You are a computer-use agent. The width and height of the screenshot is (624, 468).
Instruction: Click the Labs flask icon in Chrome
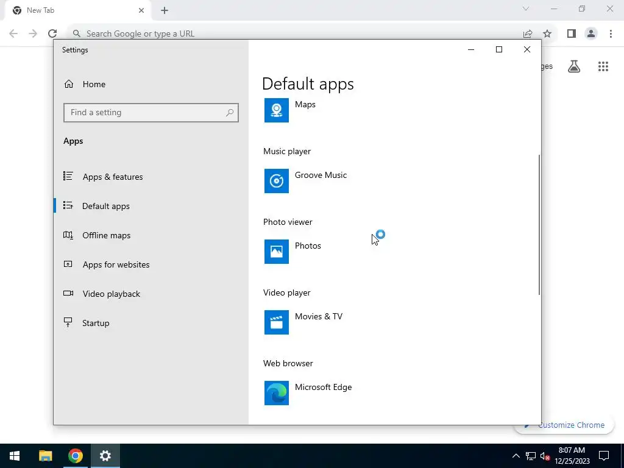point(574,66)
